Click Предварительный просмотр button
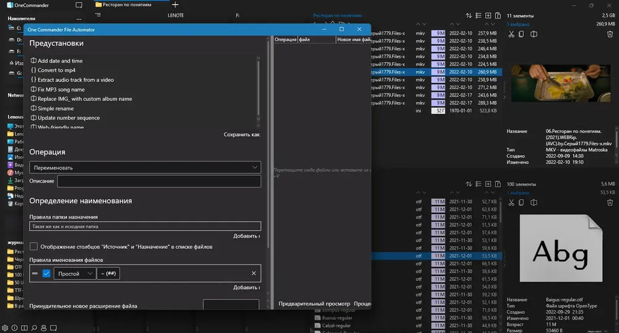 (314, 304)
